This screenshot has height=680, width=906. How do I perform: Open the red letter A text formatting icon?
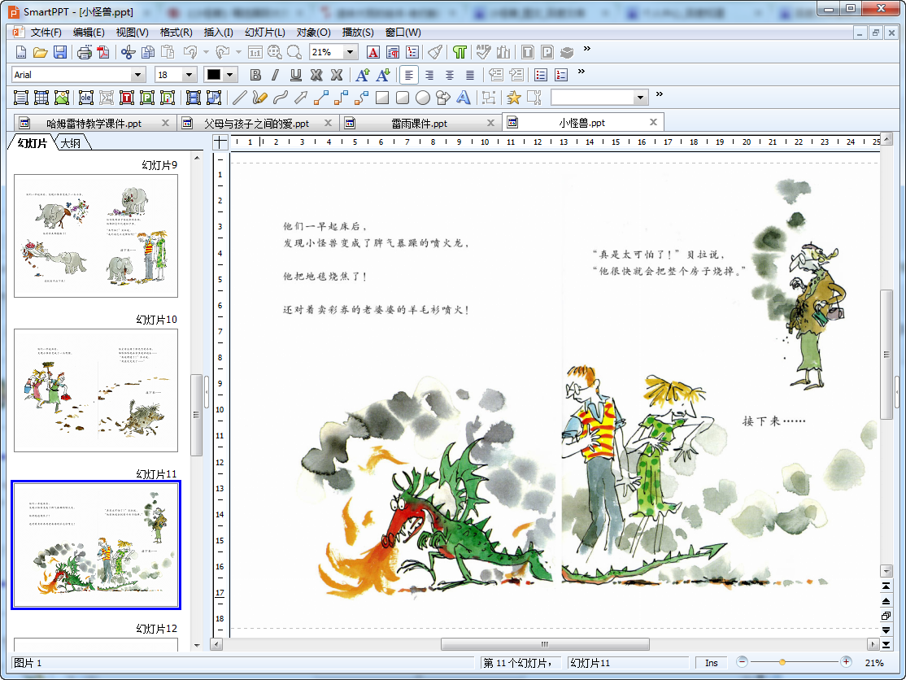373,53
